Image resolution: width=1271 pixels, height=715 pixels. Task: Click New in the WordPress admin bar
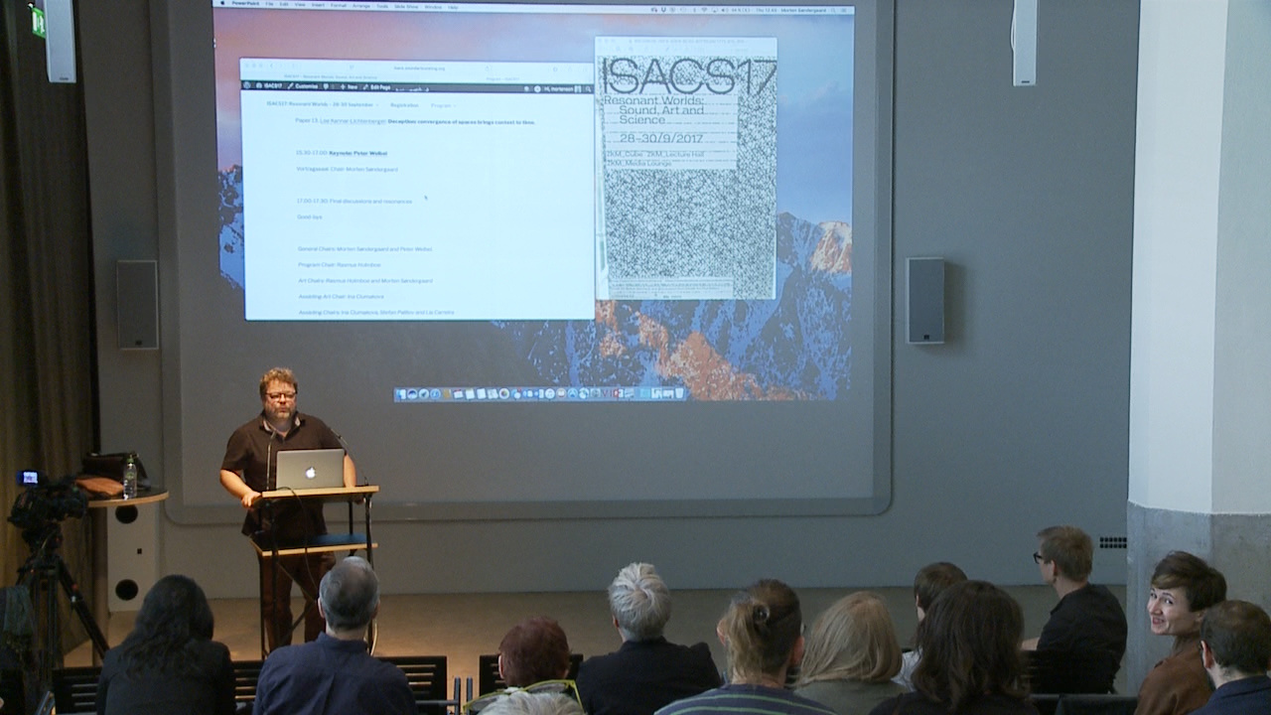349,86
